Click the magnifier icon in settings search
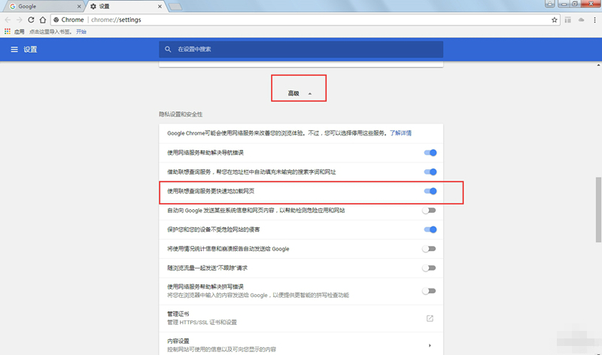Screen dimensions: 602x355 tap(168, 49)
